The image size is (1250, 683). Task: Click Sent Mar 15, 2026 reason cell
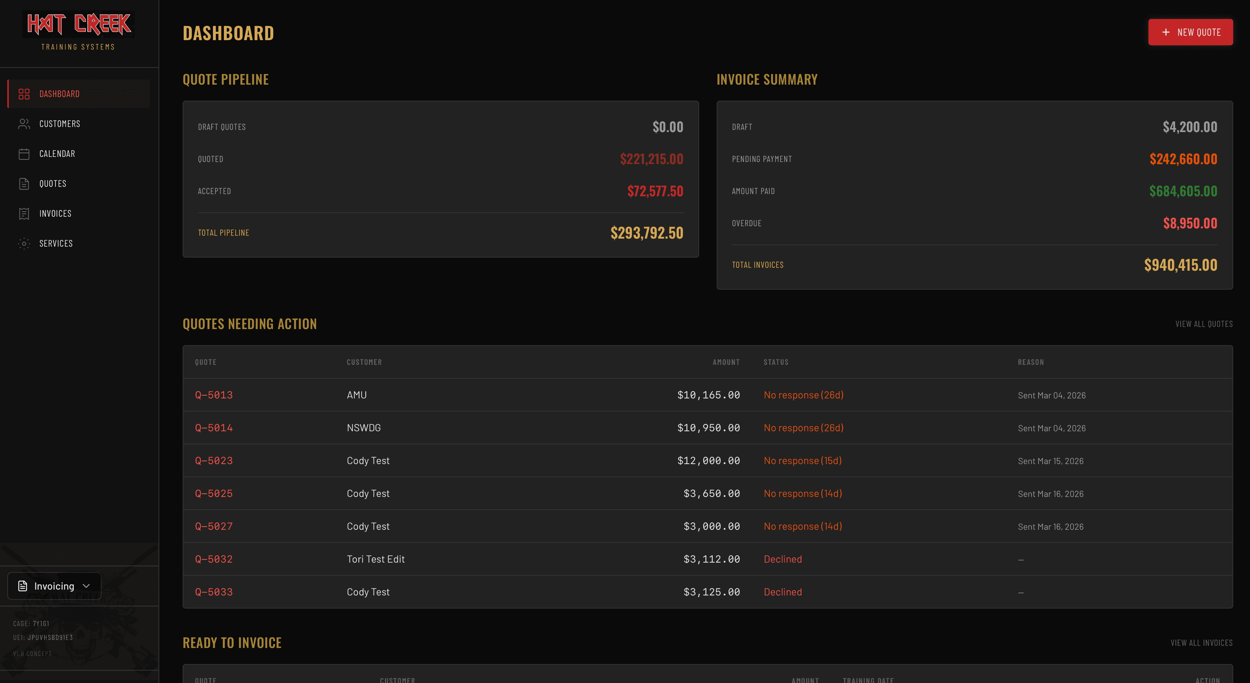click(1051, 462)
